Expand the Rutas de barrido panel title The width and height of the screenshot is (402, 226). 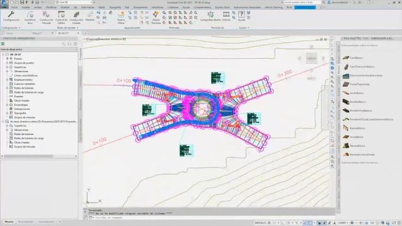(x=67, y=28)
